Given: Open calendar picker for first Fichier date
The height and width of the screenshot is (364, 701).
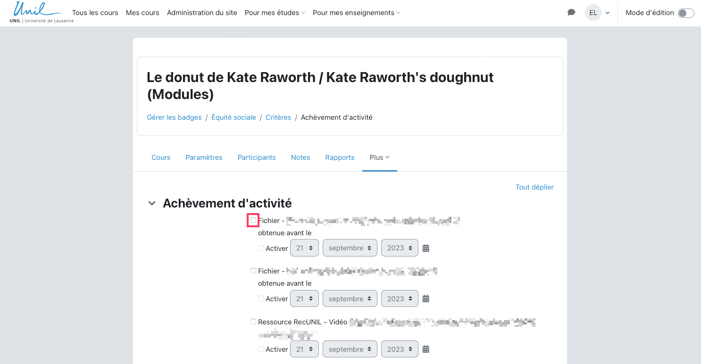Looking at the screenshot, I should click(426, 248).
